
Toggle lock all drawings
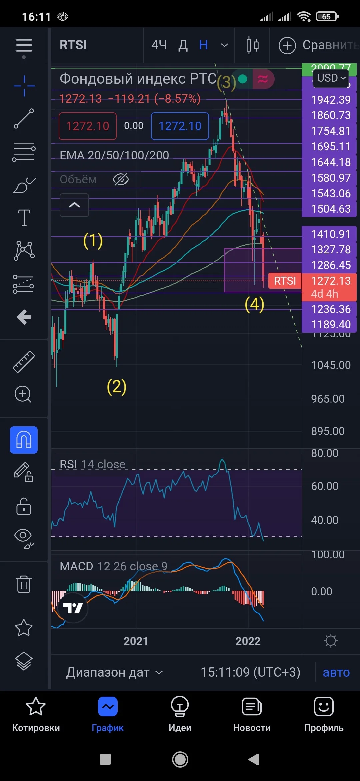(x=24, y=506)
